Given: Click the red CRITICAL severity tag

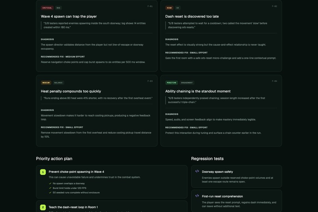Looking at the screenshot, I should click(x=47, y=8).
